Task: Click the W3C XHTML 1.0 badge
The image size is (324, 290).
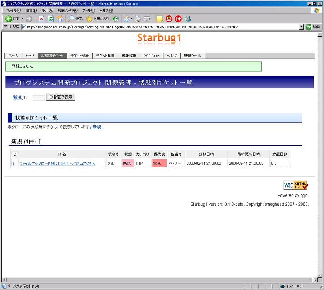Action: [x=296, y=185]
